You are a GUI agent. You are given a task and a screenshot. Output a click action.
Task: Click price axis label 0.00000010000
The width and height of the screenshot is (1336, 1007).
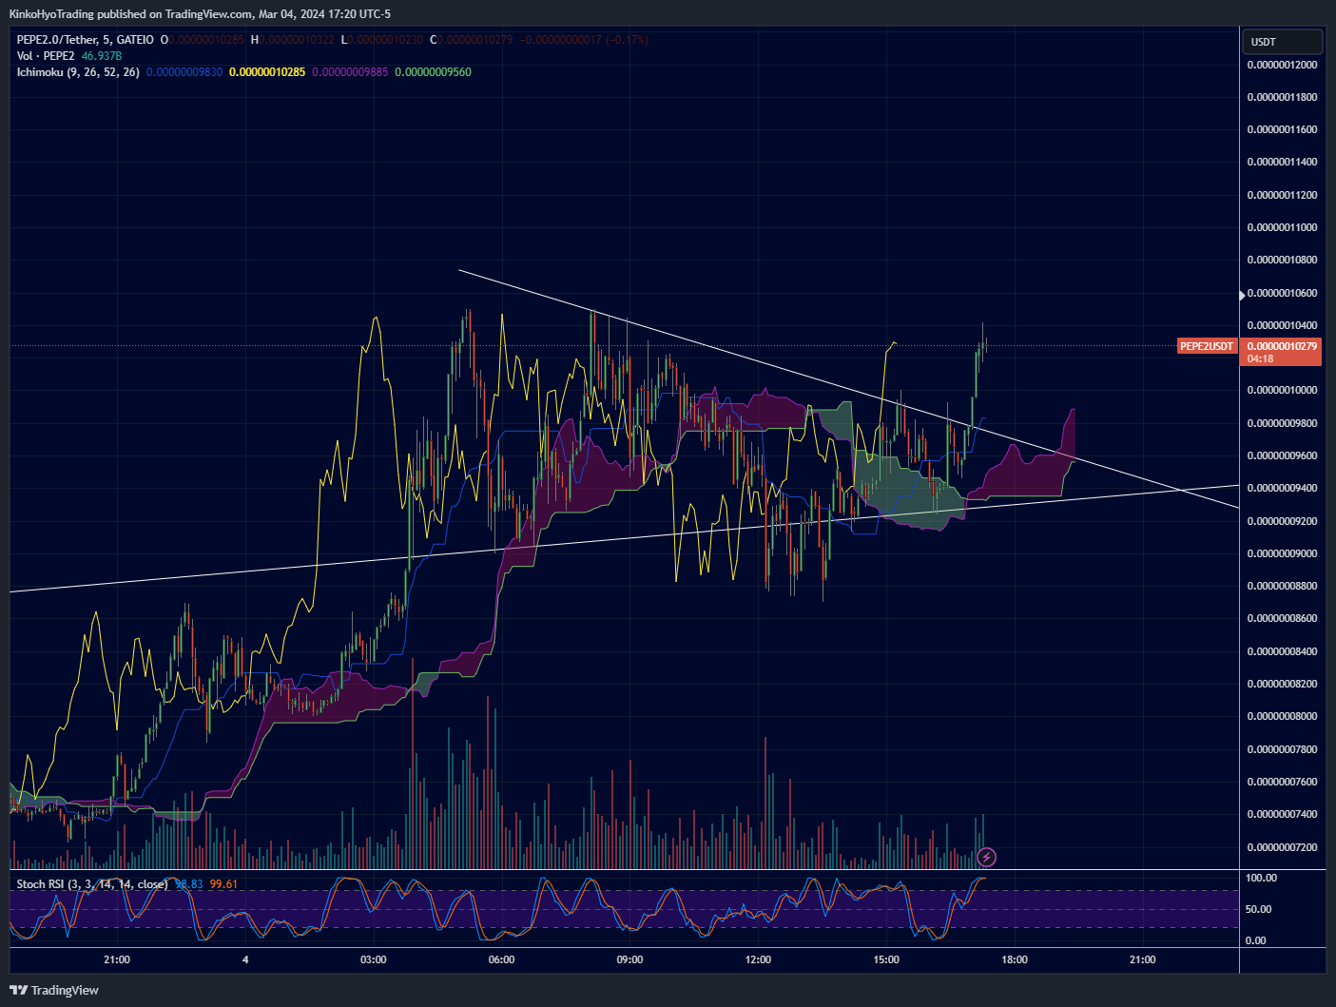click(1282, 390)
